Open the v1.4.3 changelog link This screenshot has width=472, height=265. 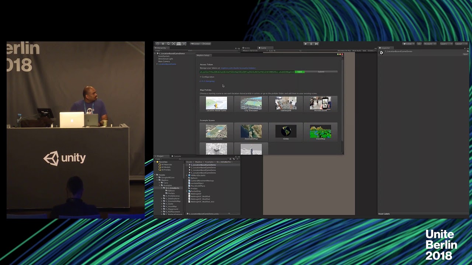(207, 81)
